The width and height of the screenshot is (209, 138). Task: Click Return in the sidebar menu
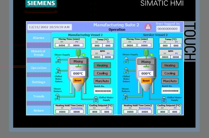[39, 111]
